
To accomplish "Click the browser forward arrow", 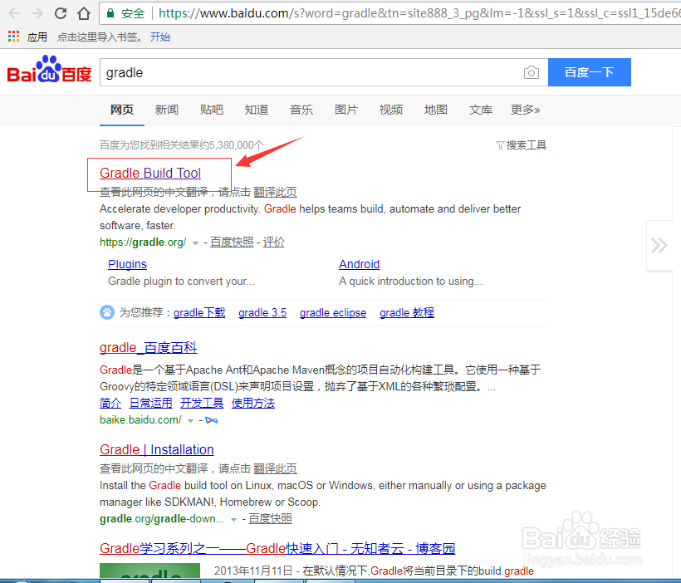I will pyautogui.click(x=37, y=13).
